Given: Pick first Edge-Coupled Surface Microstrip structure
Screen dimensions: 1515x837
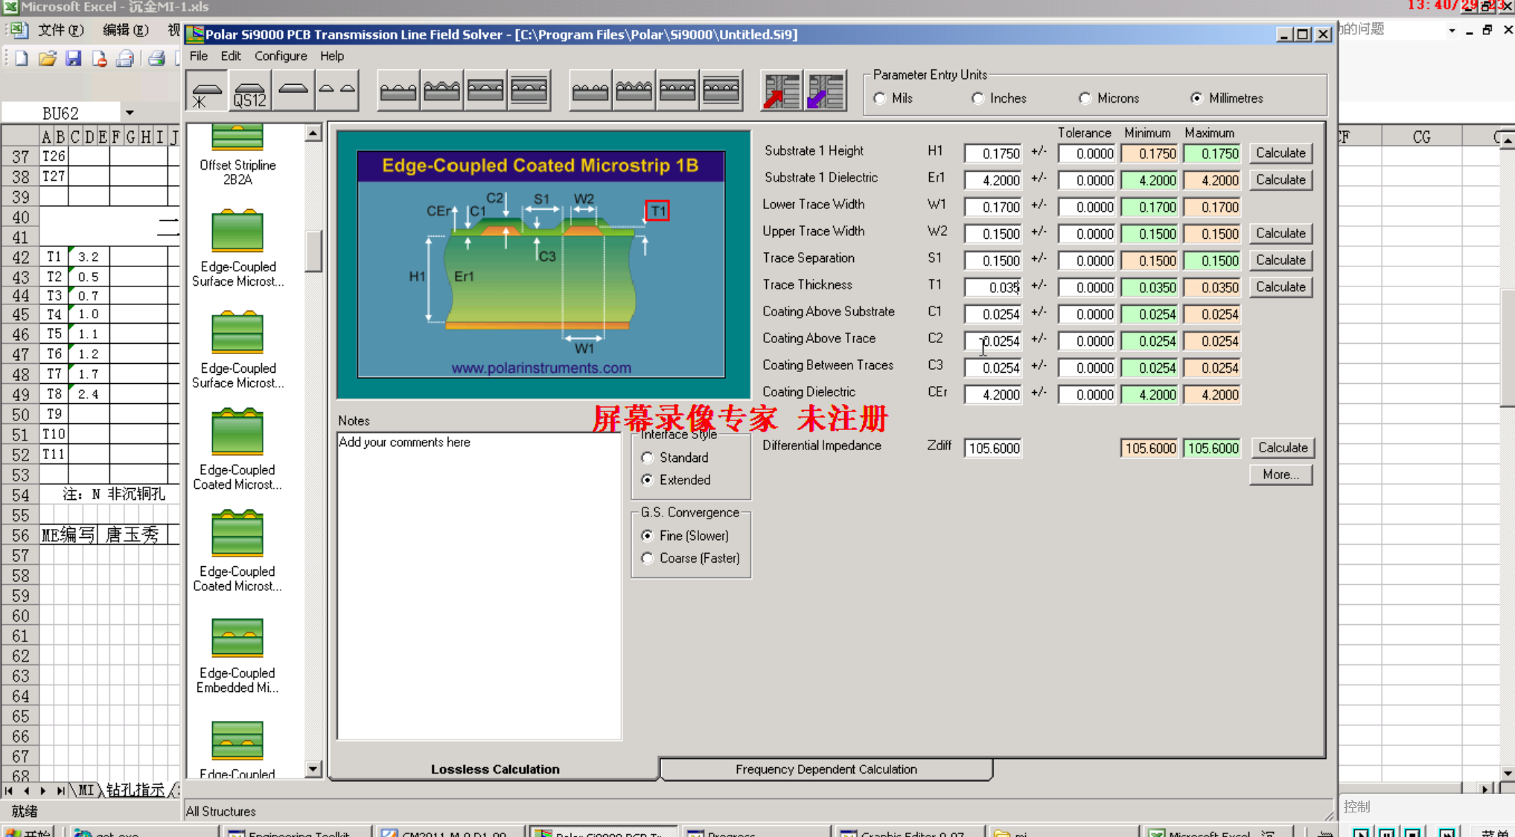Looking at the screenshot, I should point(237,247).
